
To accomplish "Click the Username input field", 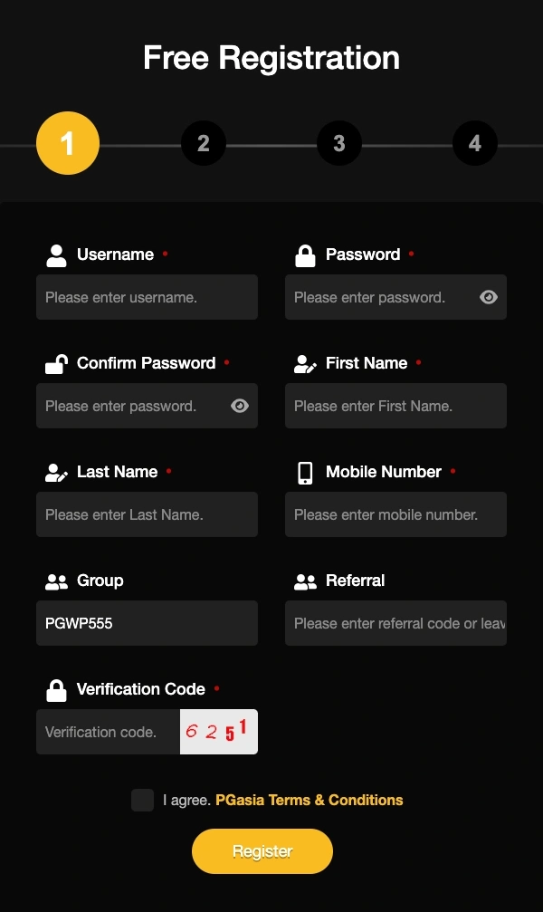I will pyautogui.click(x=147, y=297).
